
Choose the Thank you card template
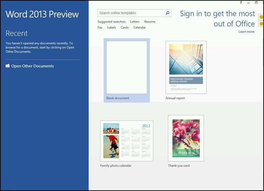point(186,138)
